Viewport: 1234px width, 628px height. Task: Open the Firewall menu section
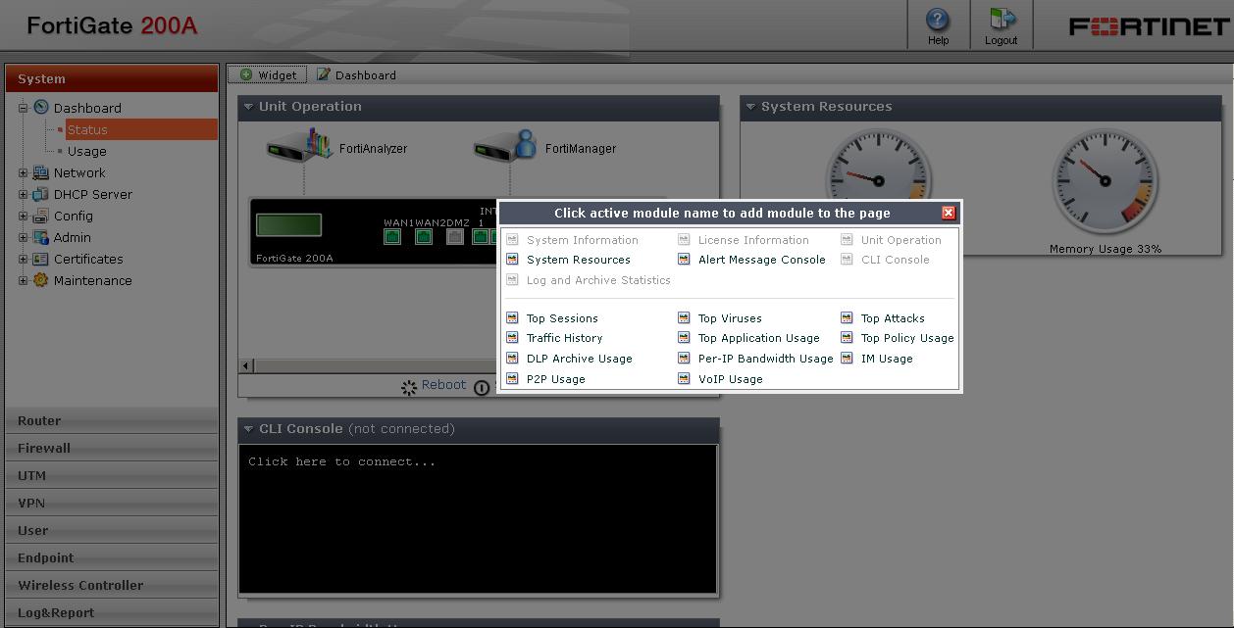112,448
